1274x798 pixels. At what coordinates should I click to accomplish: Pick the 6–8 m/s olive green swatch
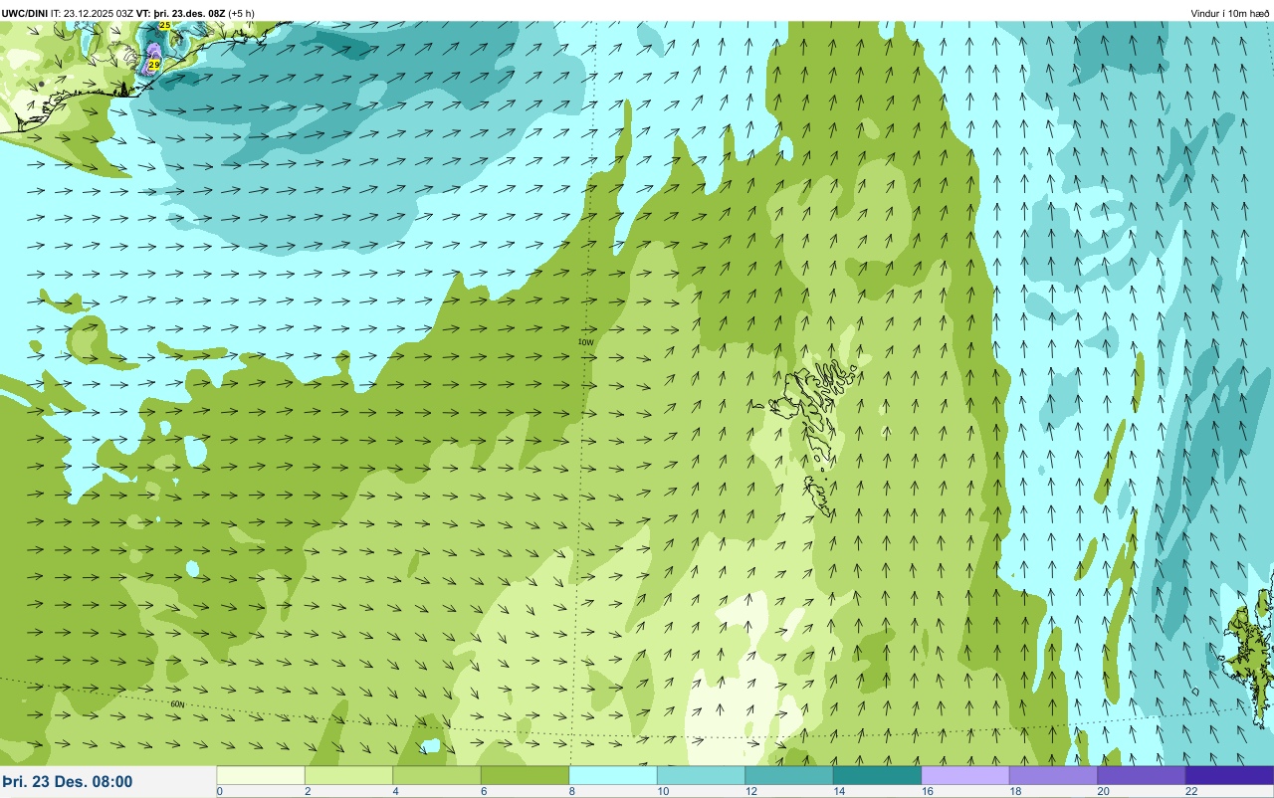tap(525, 775)
